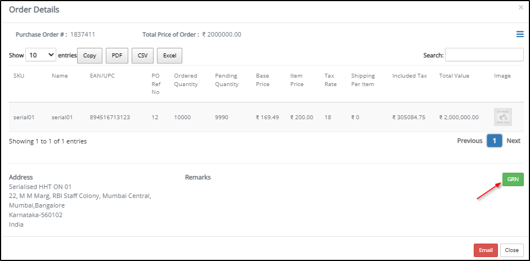Screen dimensions: 530x261
Task: Export the table as PDF
Action: (x=116, y=56)
